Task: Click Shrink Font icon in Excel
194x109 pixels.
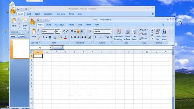Action: [67, 31]
